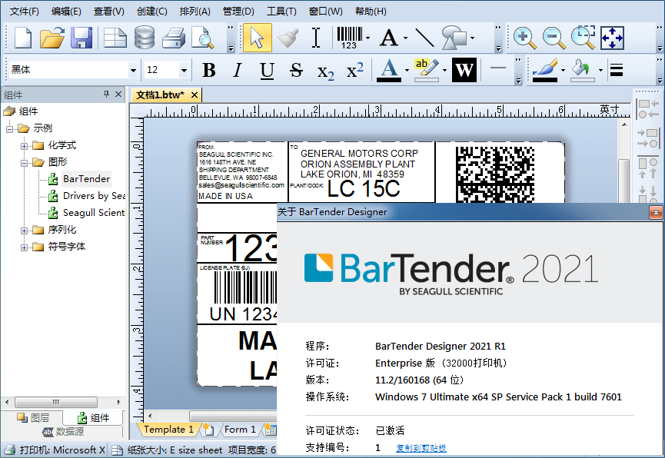
Task: Open the 工具(T) menu
Action: coord(281,12)
